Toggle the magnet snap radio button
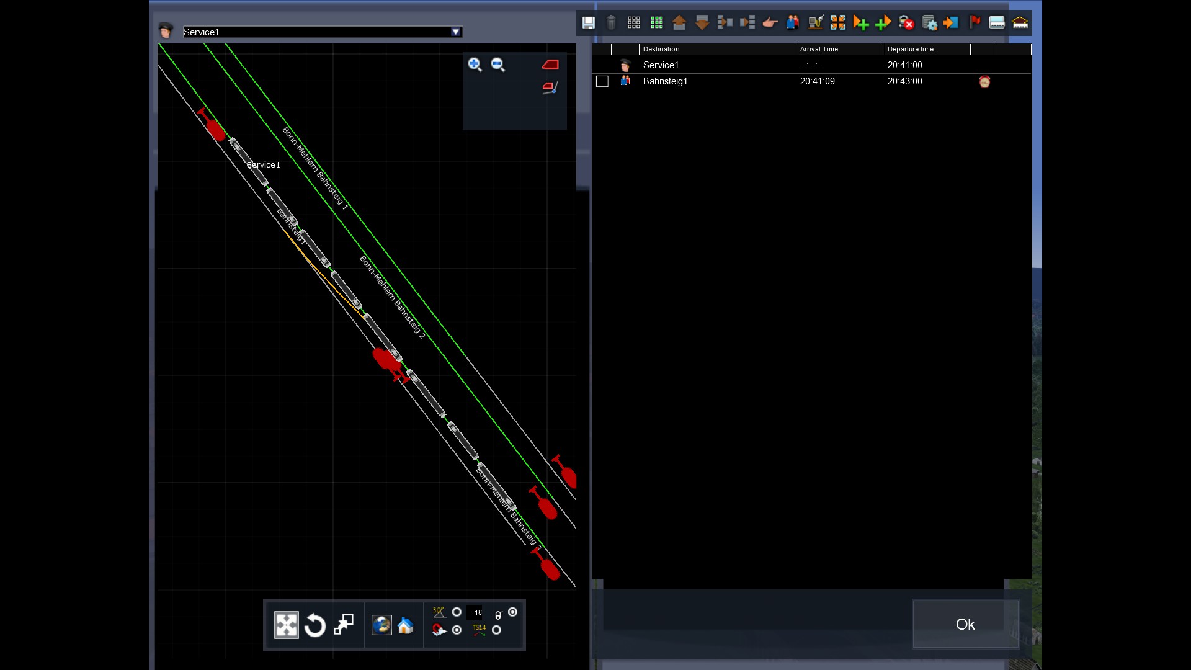This screenshot has height=670, width=1191. (x=457, y=630)
